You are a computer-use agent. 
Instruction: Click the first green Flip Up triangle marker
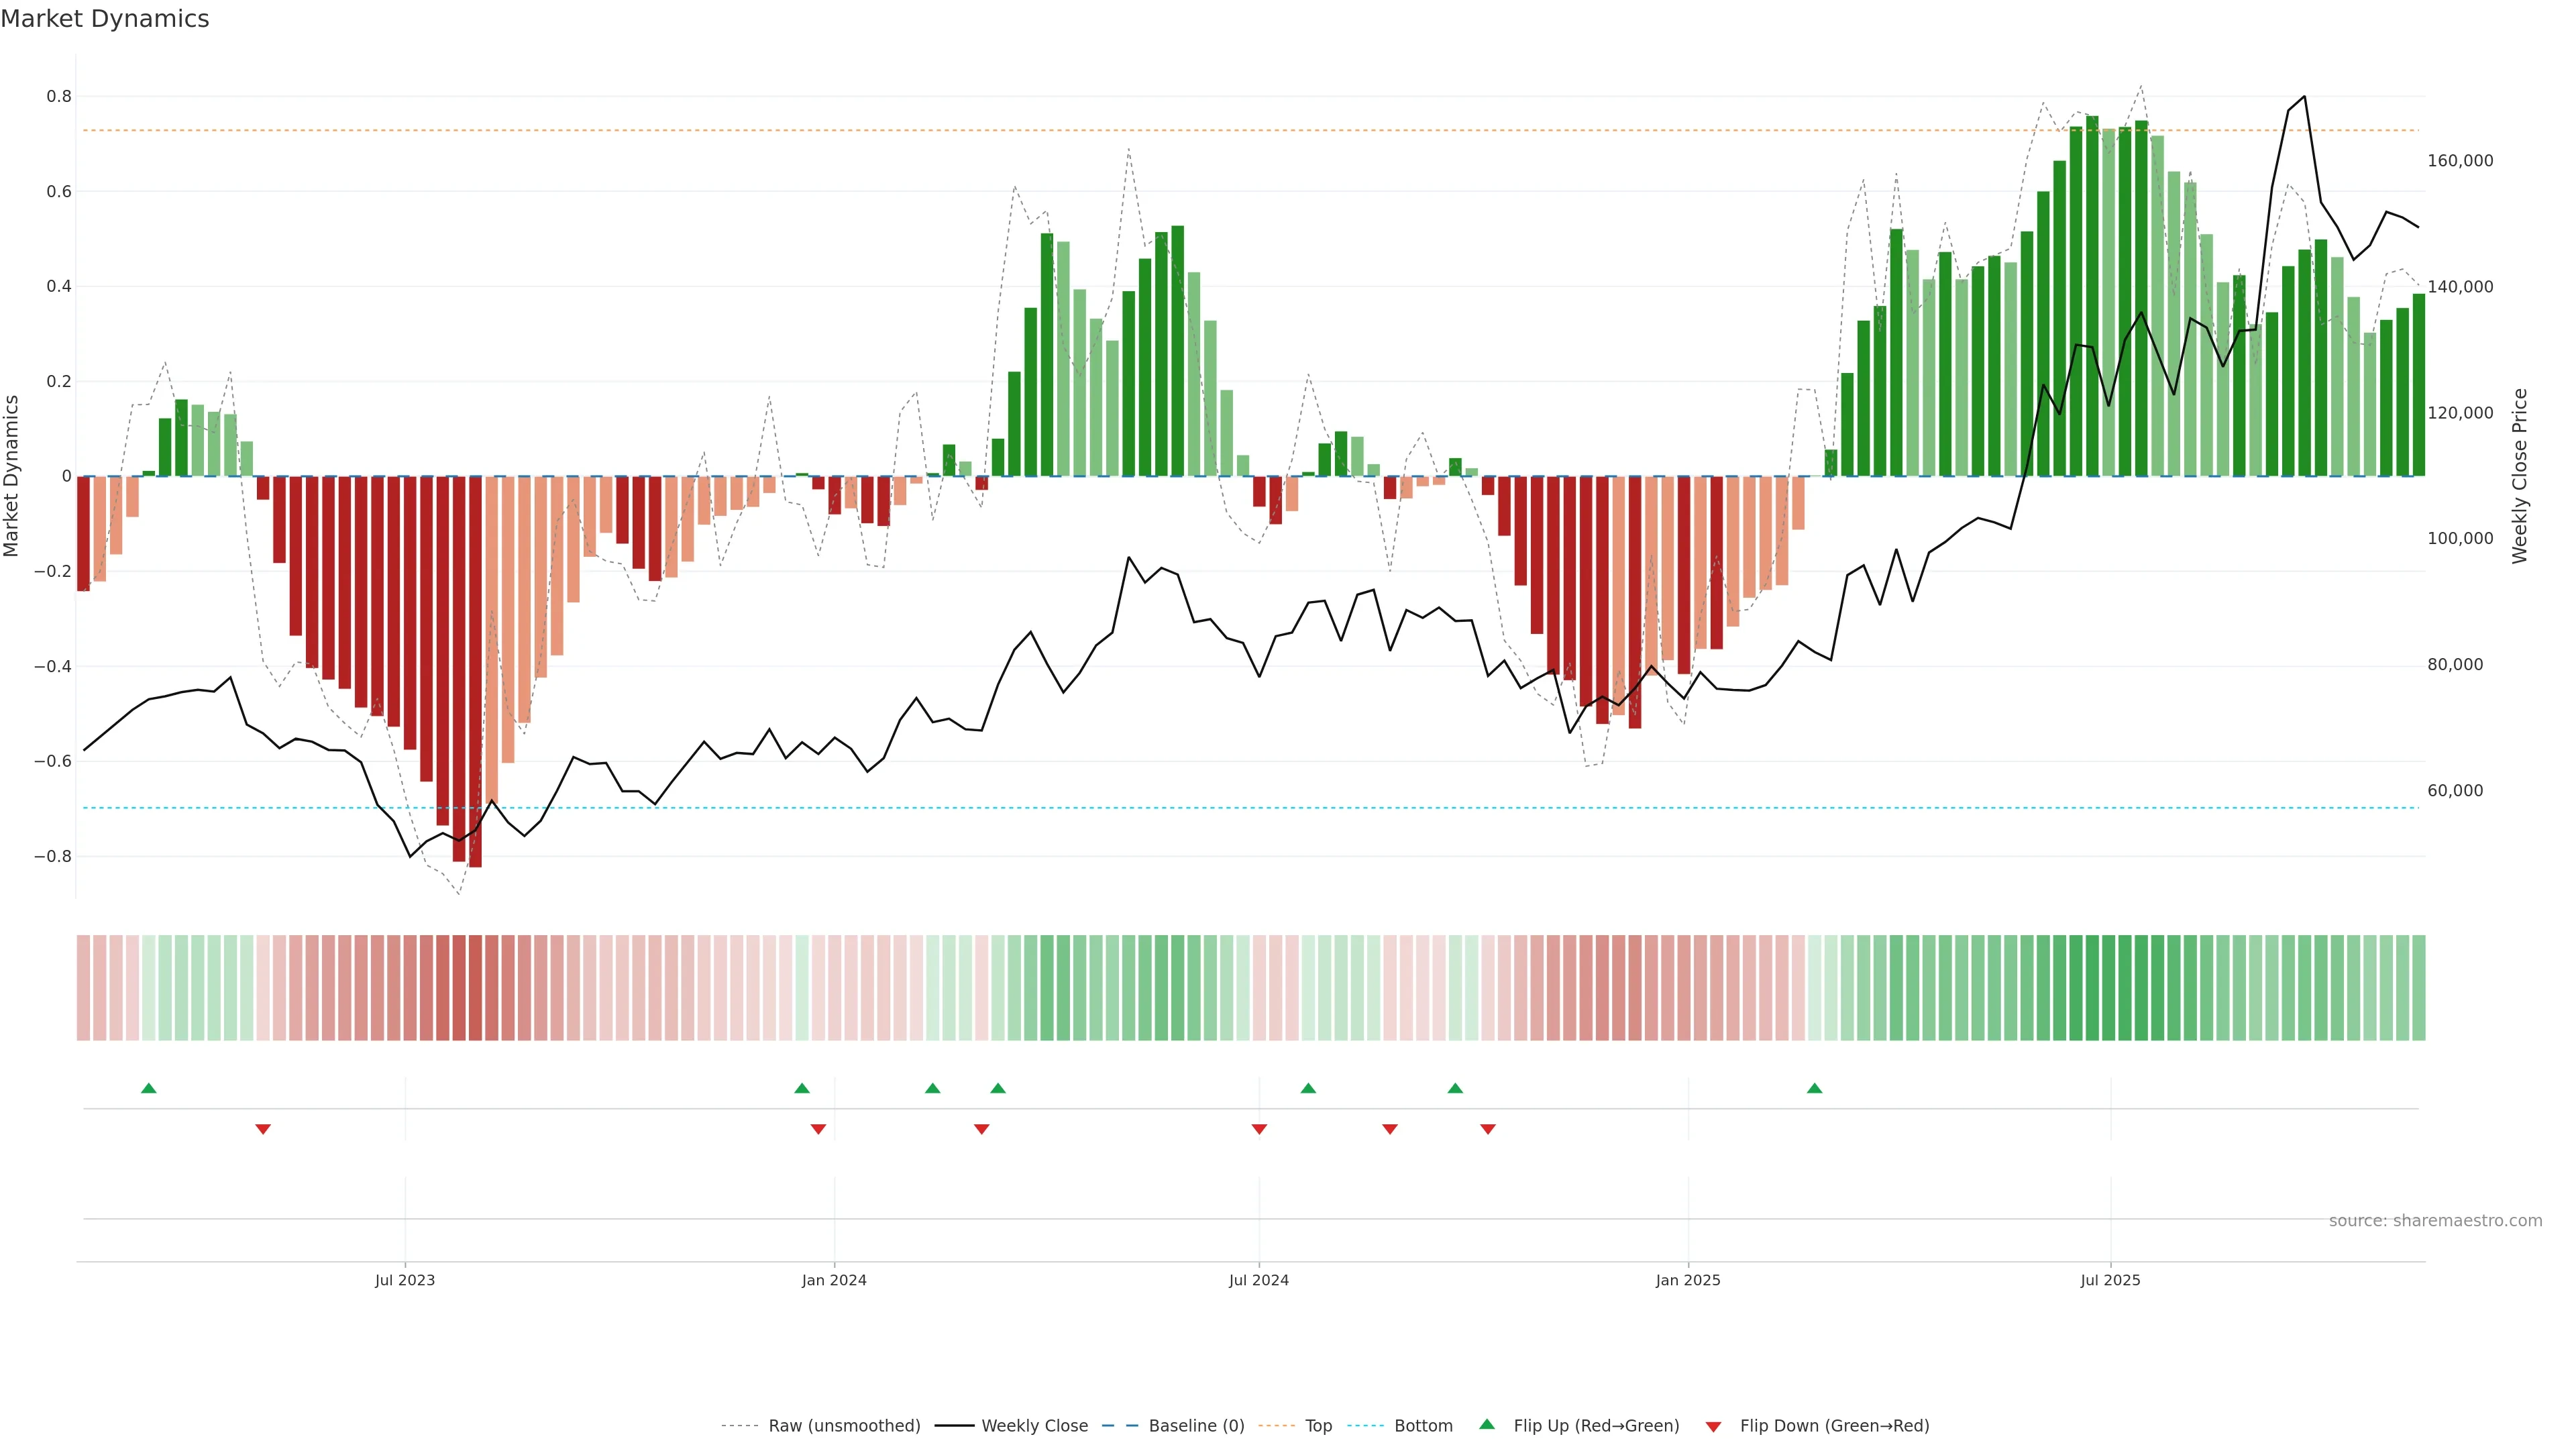(x=149, y=1088)
